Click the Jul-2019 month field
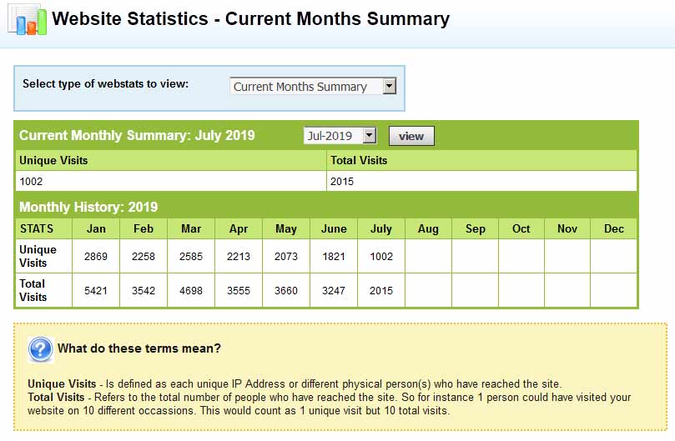675x441 pixels. pos(340,136)
